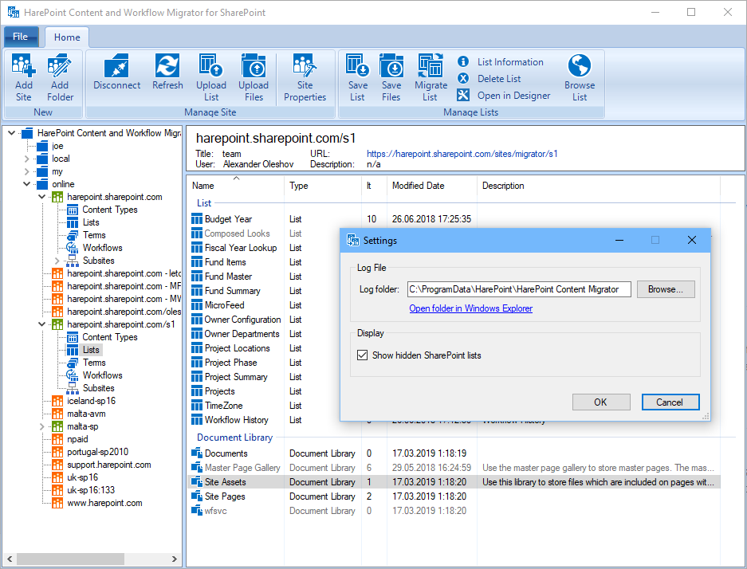Select the iceland-sp16 site icon
Viewport: 747px width, 569px height.
tap(57, 401)
